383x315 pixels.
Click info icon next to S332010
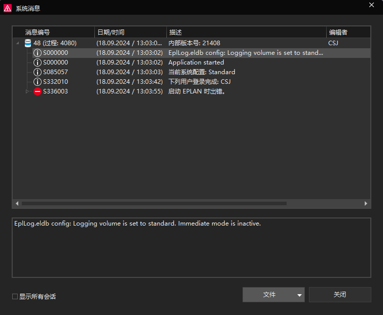(38, 82)
